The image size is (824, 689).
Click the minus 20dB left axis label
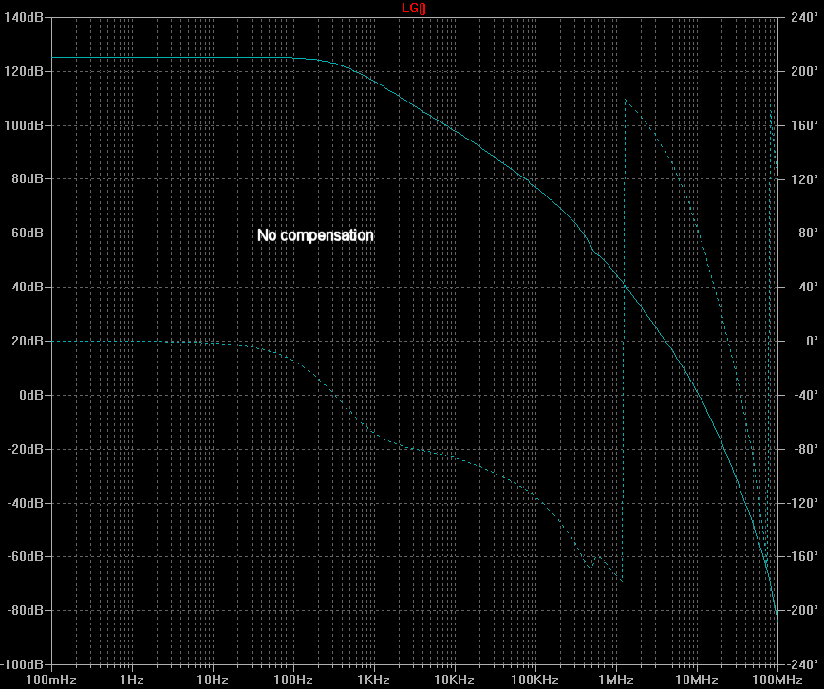(x=25, y=449)
